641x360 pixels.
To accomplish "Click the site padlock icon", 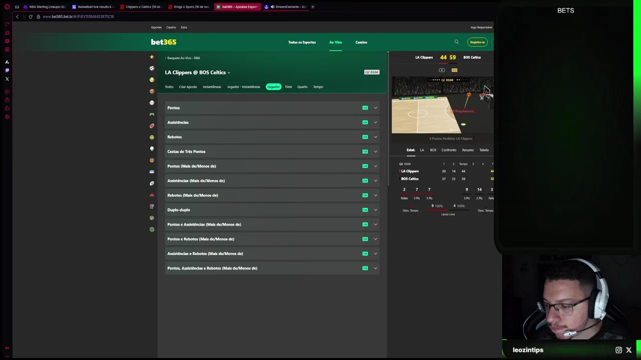I will [38, 16].
